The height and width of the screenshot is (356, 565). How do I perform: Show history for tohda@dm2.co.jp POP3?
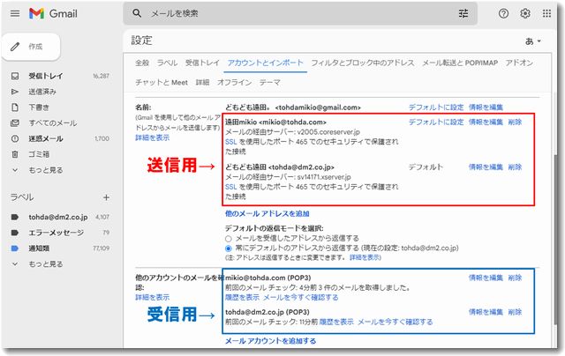336,322
